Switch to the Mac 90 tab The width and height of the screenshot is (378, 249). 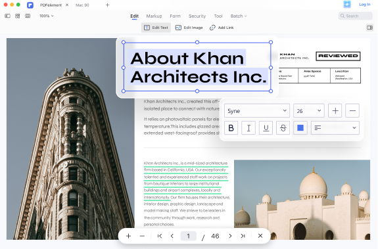click(82, 5)
